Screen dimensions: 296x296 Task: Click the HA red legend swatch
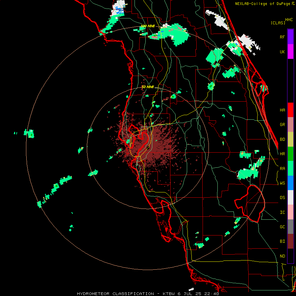[290, 110]
